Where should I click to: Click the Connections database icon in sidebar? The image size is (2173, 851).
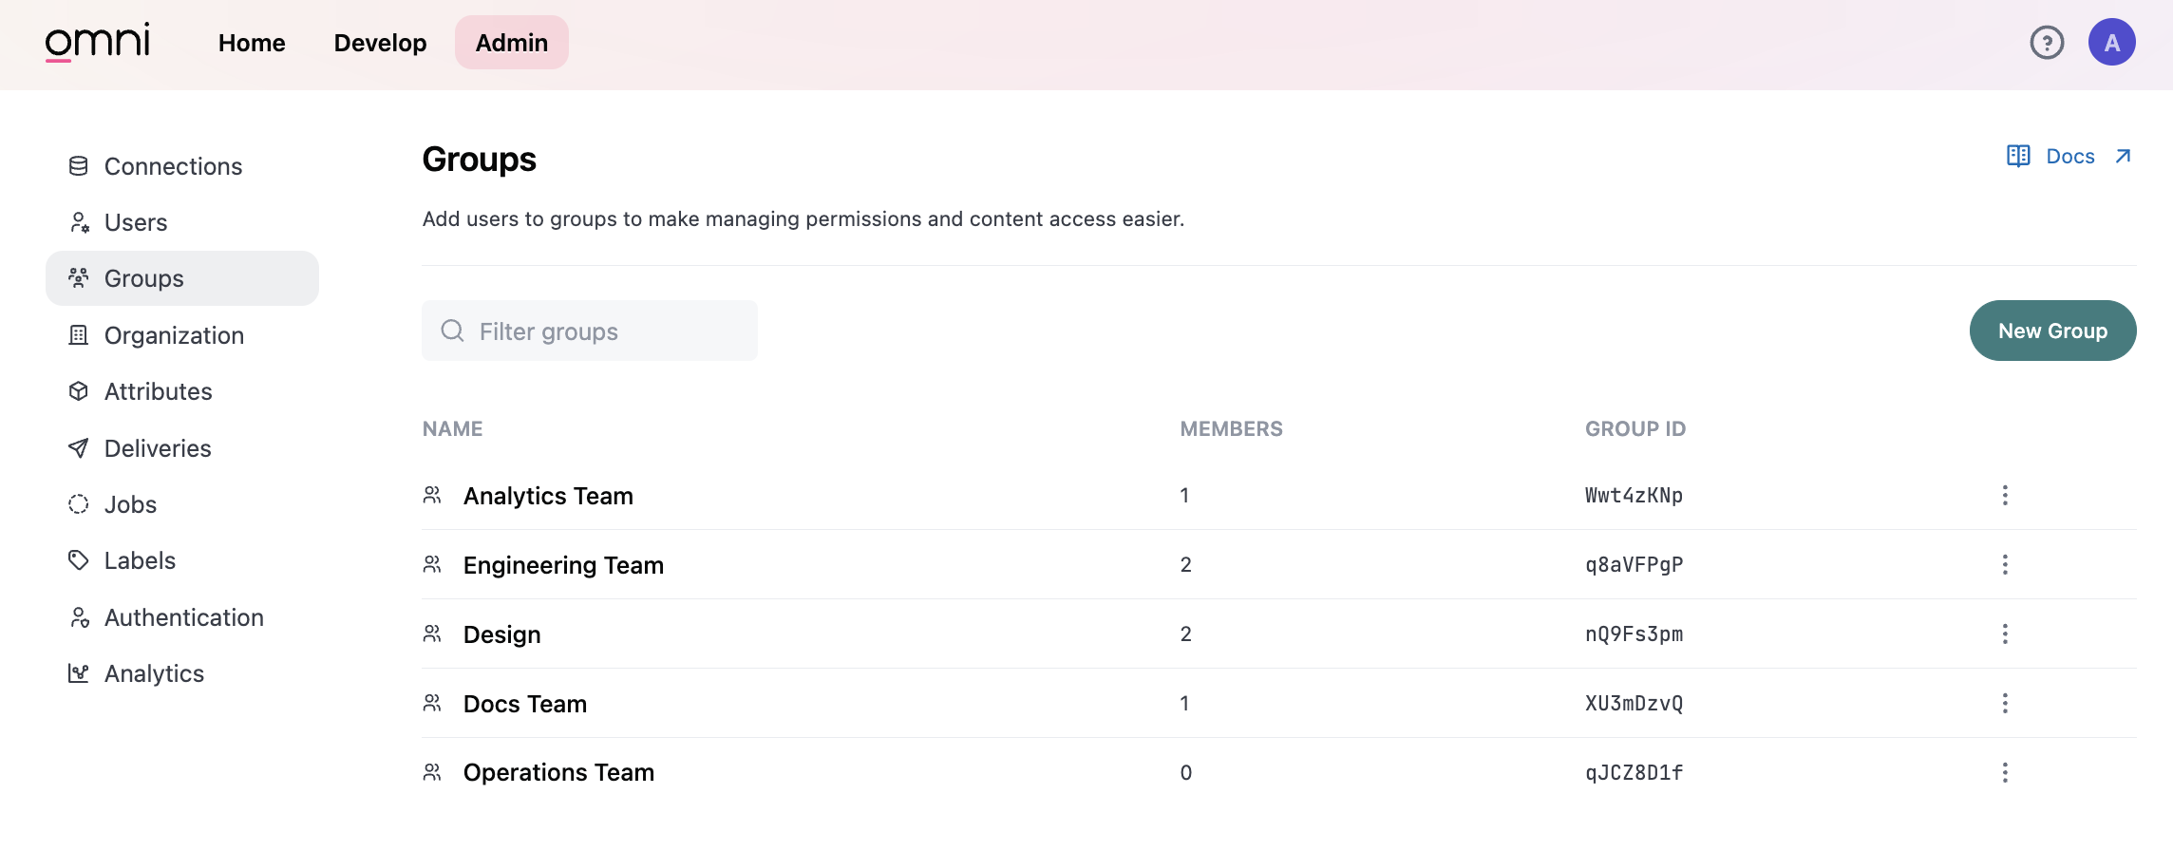point(79,166)
